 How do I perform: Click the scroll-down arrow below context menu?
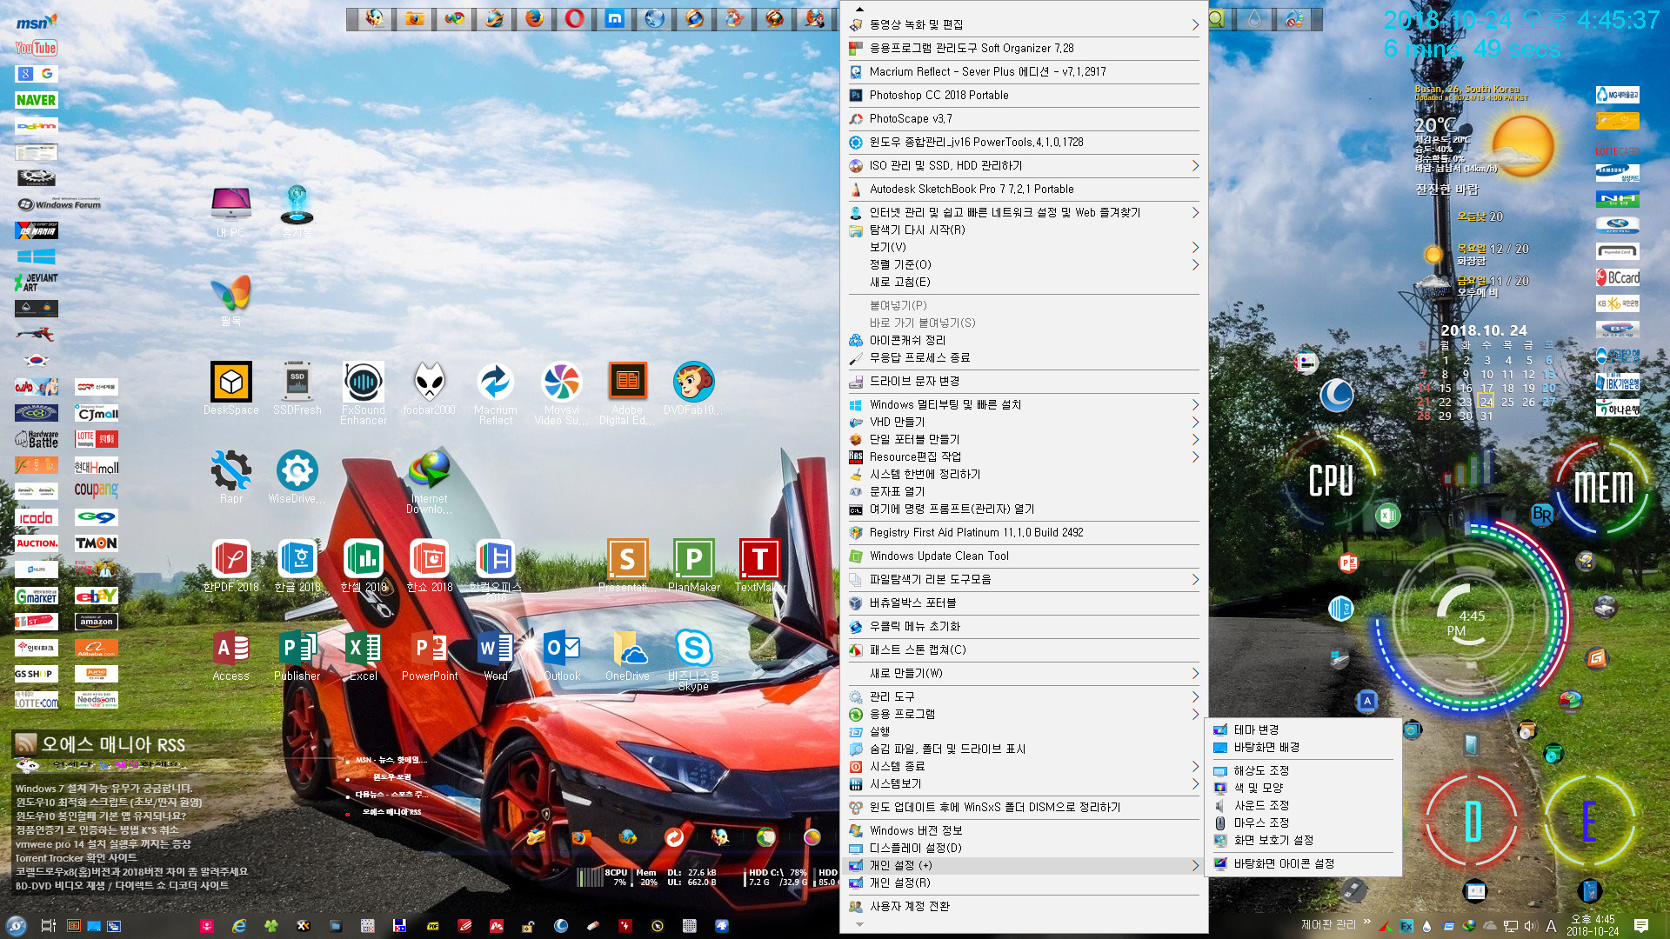pyautogui.click(x=859, y=925)
